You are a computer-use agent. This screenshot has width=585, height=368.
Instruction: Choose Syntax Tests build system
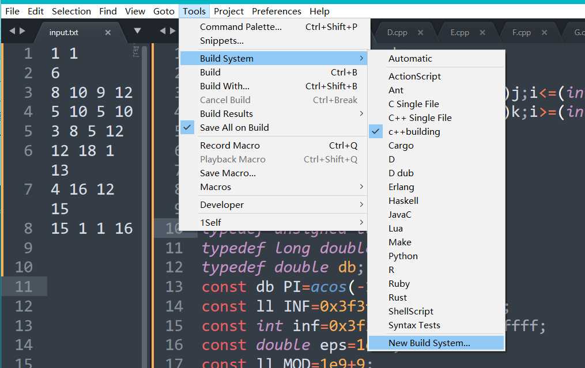click(436, 325)
